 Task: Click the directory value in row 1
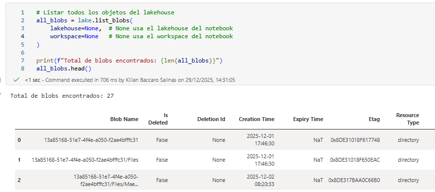pyautogui.click(x=408, y=160)
